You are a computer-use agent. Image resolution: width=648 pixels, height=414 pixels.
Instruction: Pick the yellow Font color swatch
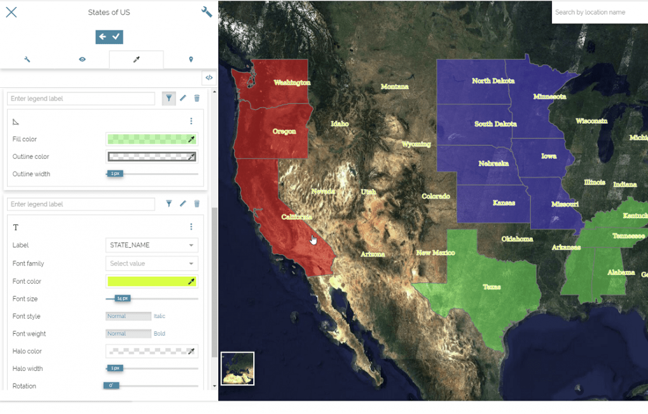148,281
